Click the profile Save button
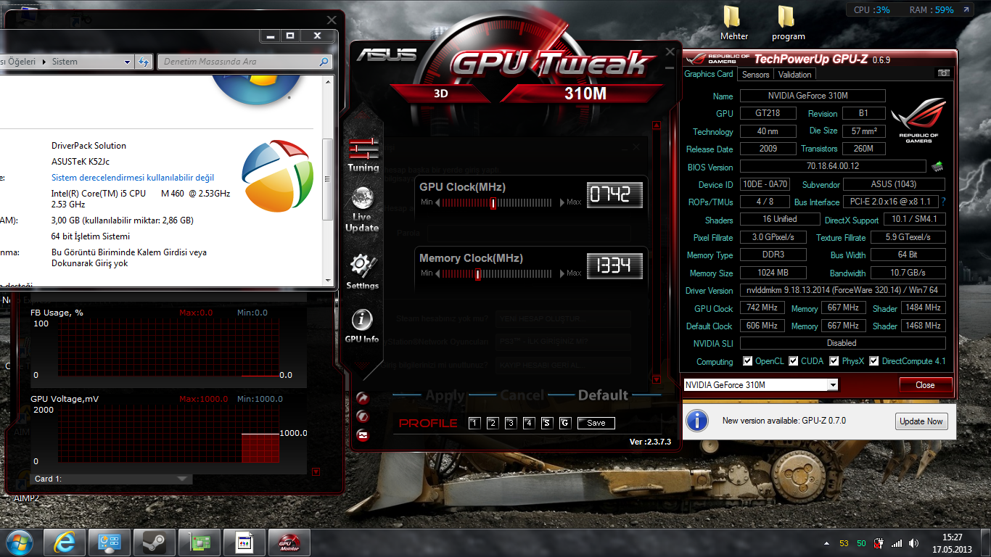The height and width of the screenshot is (557, 991). [x=596, y=423]
